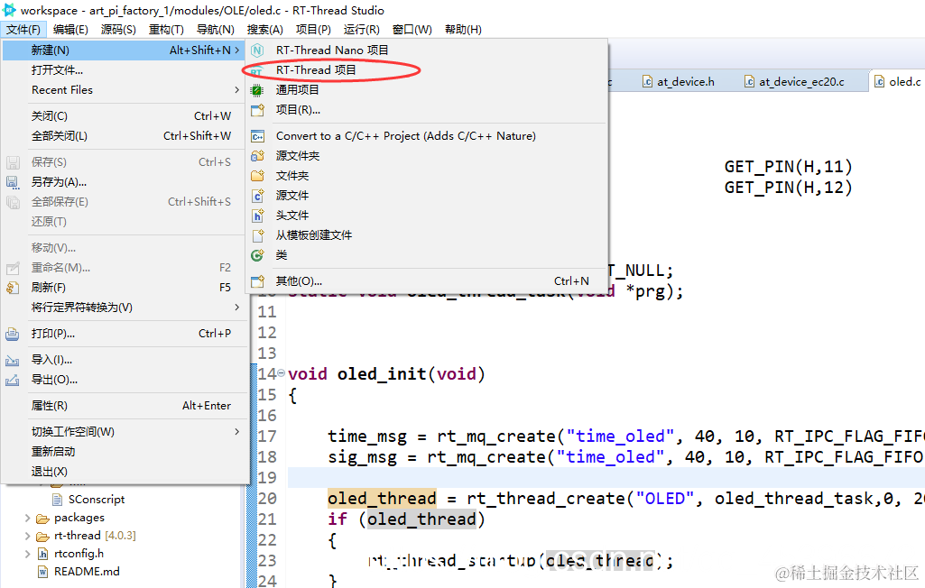Open the 导航(N) menu
925x588 pixels.
[216, 30]
